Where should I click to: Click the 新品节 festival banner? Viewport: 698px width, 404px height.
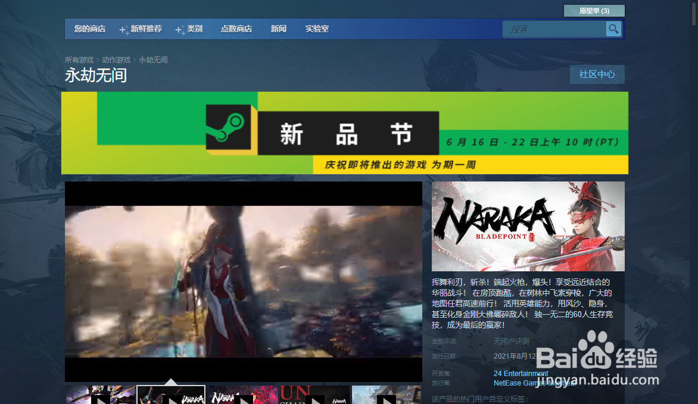click(x=345, y=133)
